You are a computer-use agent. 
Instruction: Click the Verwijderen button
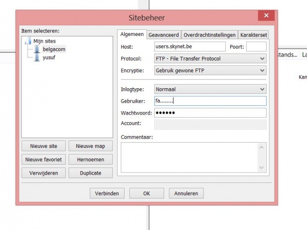(44, 173)
